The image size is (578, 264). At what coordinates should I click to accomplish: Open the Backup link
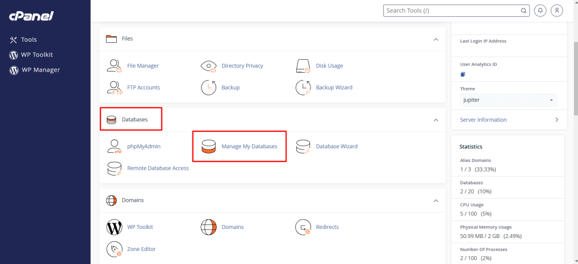point(231,87)
